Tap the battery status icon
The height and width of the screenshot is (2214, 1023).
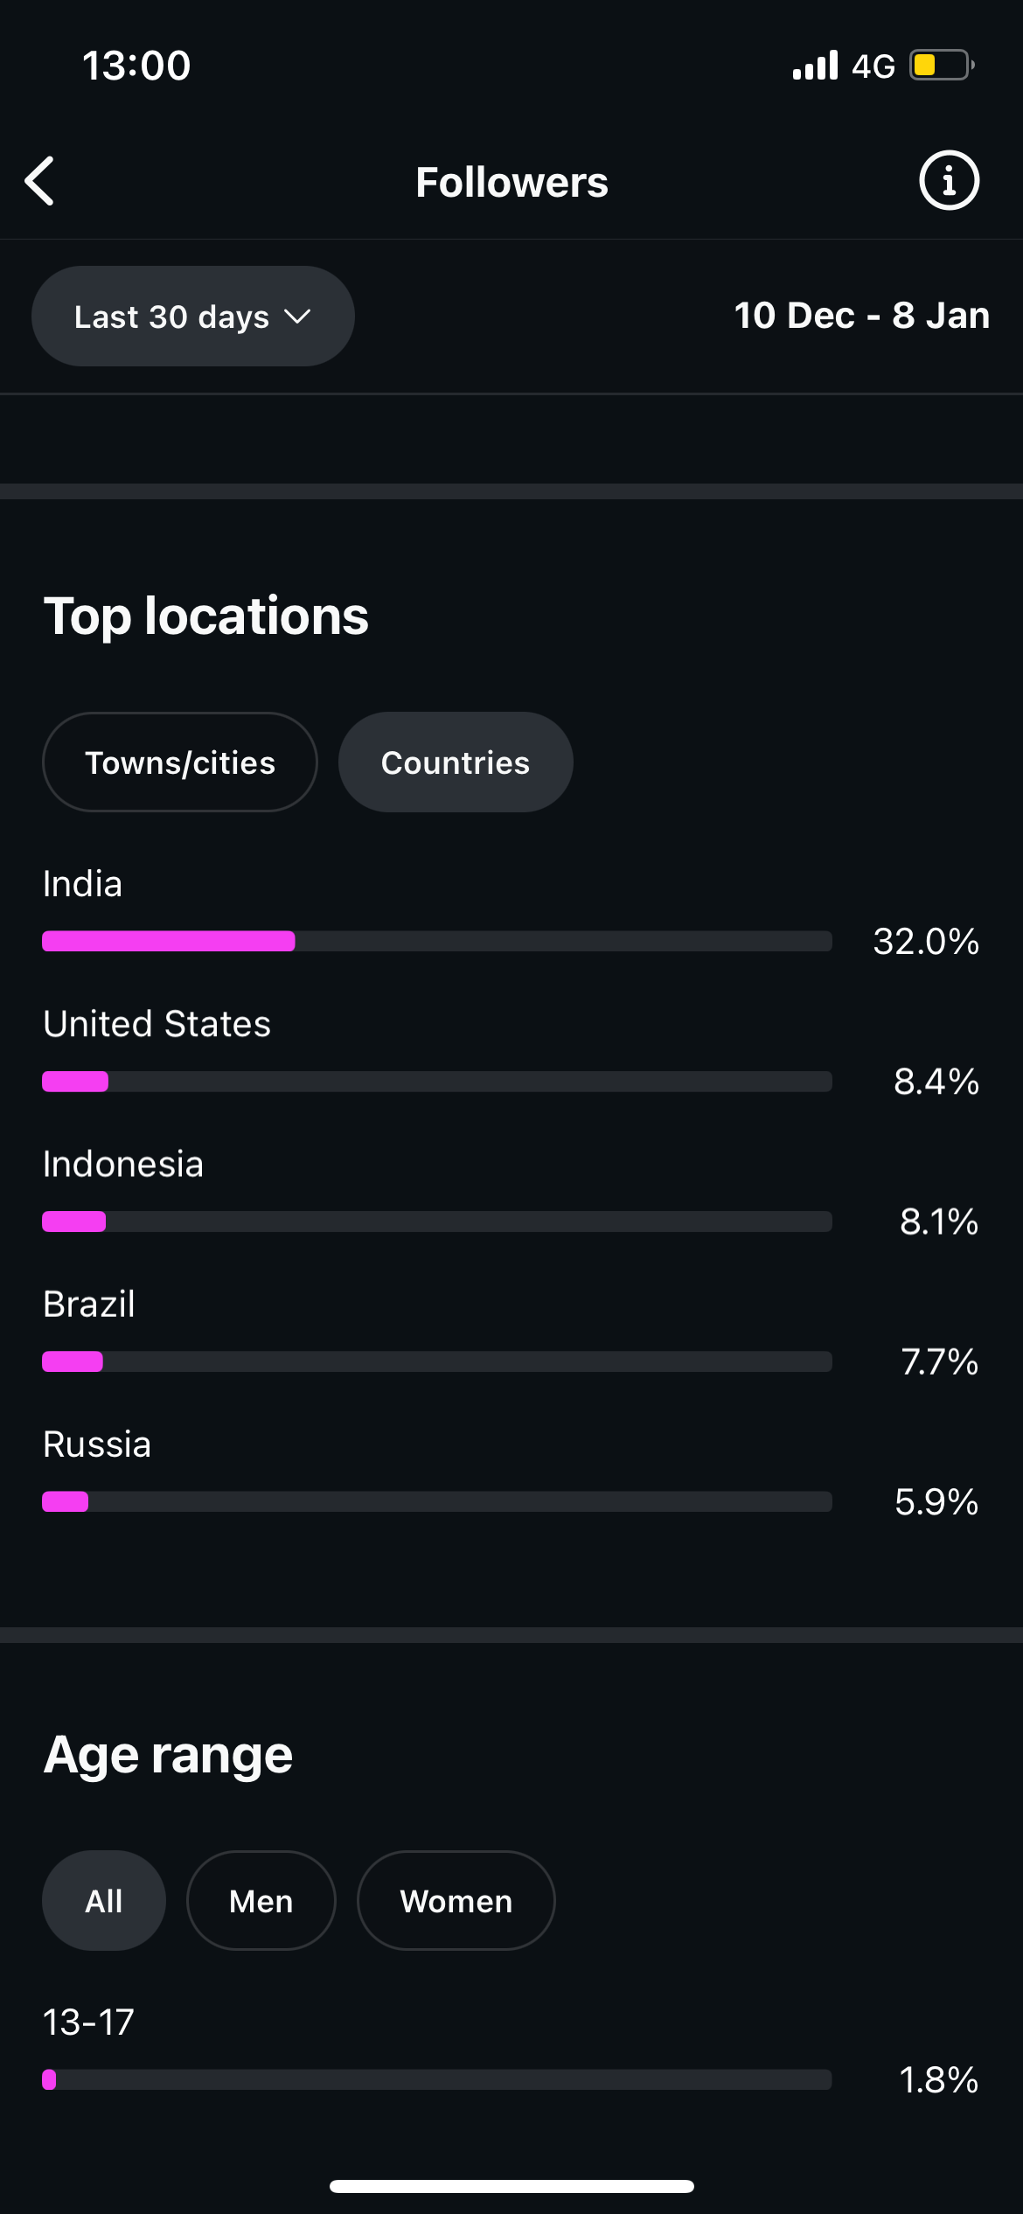(x=941, y=66)
